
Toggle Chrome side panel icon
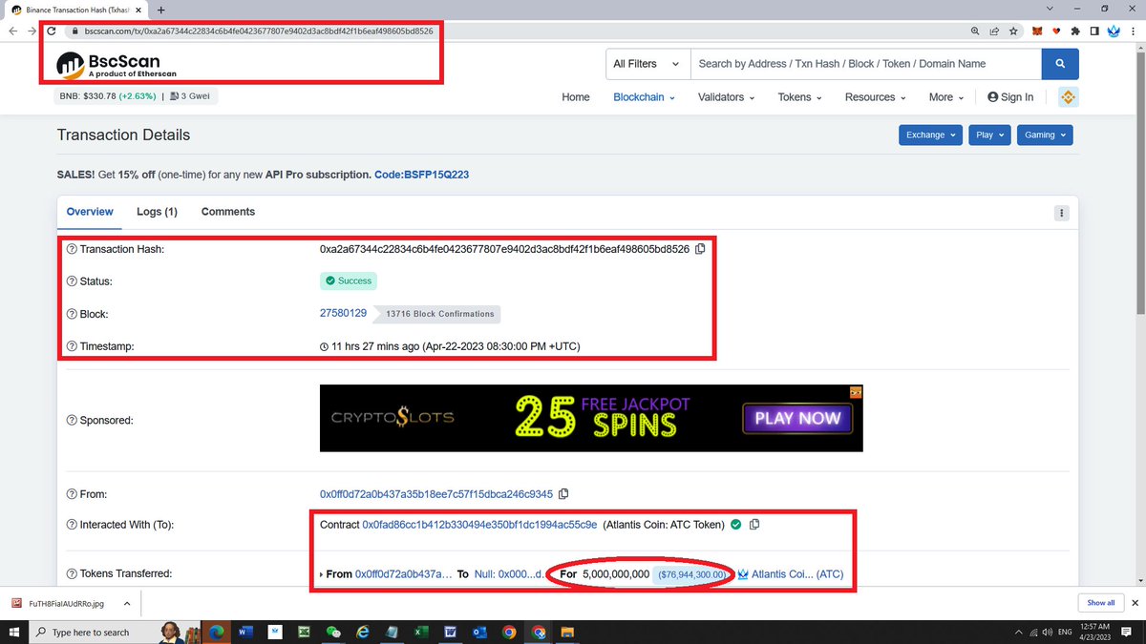(1094, 31)
